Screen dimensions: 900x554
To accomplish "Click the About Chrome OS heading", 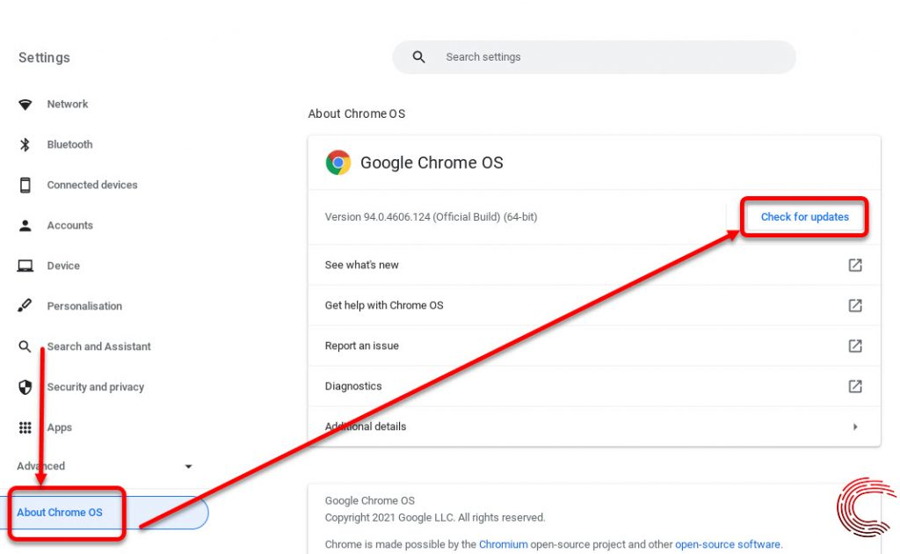I will [357, 113].
